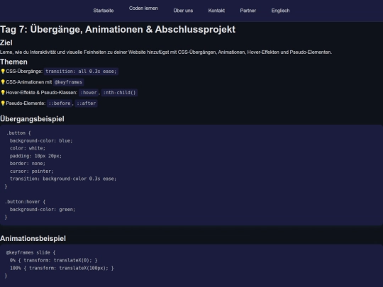
Task: Switch language via the Englisch link
Action: pyautogui.click(x=280, y=11)
